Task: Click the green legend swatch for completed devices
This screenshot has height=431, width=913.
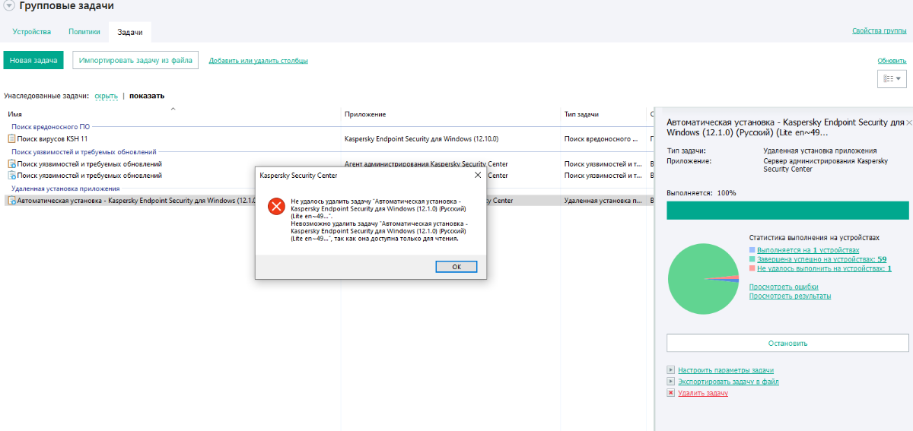Action: coord(752,258)
